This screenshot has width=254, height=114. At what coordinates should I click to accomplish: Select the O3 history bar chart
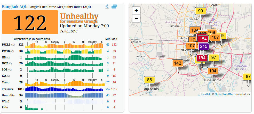(64, 57)
